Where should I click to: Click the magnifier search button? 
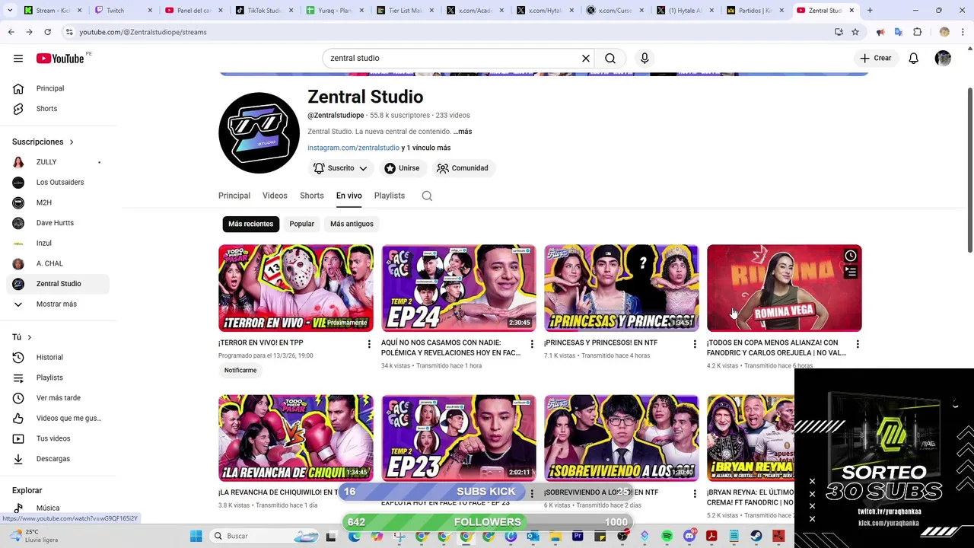coord(610,58)
